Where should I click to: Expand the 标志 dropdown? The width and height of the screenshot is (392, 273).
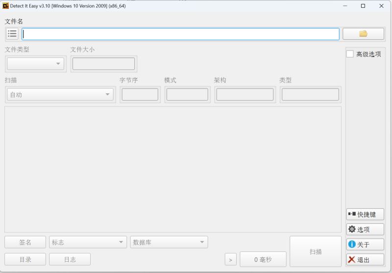pyautogui.click(x=88, y=242)
